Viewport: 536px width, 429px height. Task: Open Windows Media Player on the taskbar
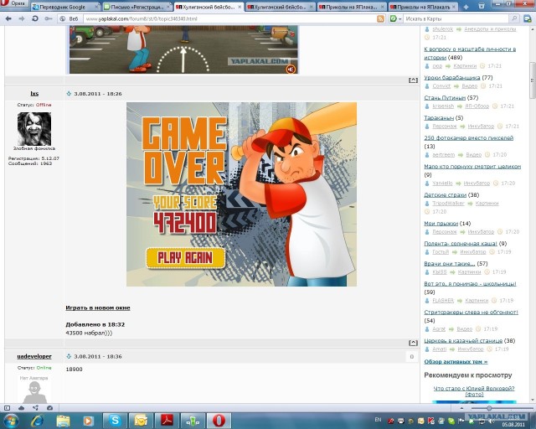(89, 421)
